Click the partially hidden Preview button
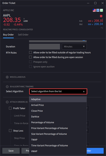Image resolution: width=106 pixels, height=156 pixels. 25,151
